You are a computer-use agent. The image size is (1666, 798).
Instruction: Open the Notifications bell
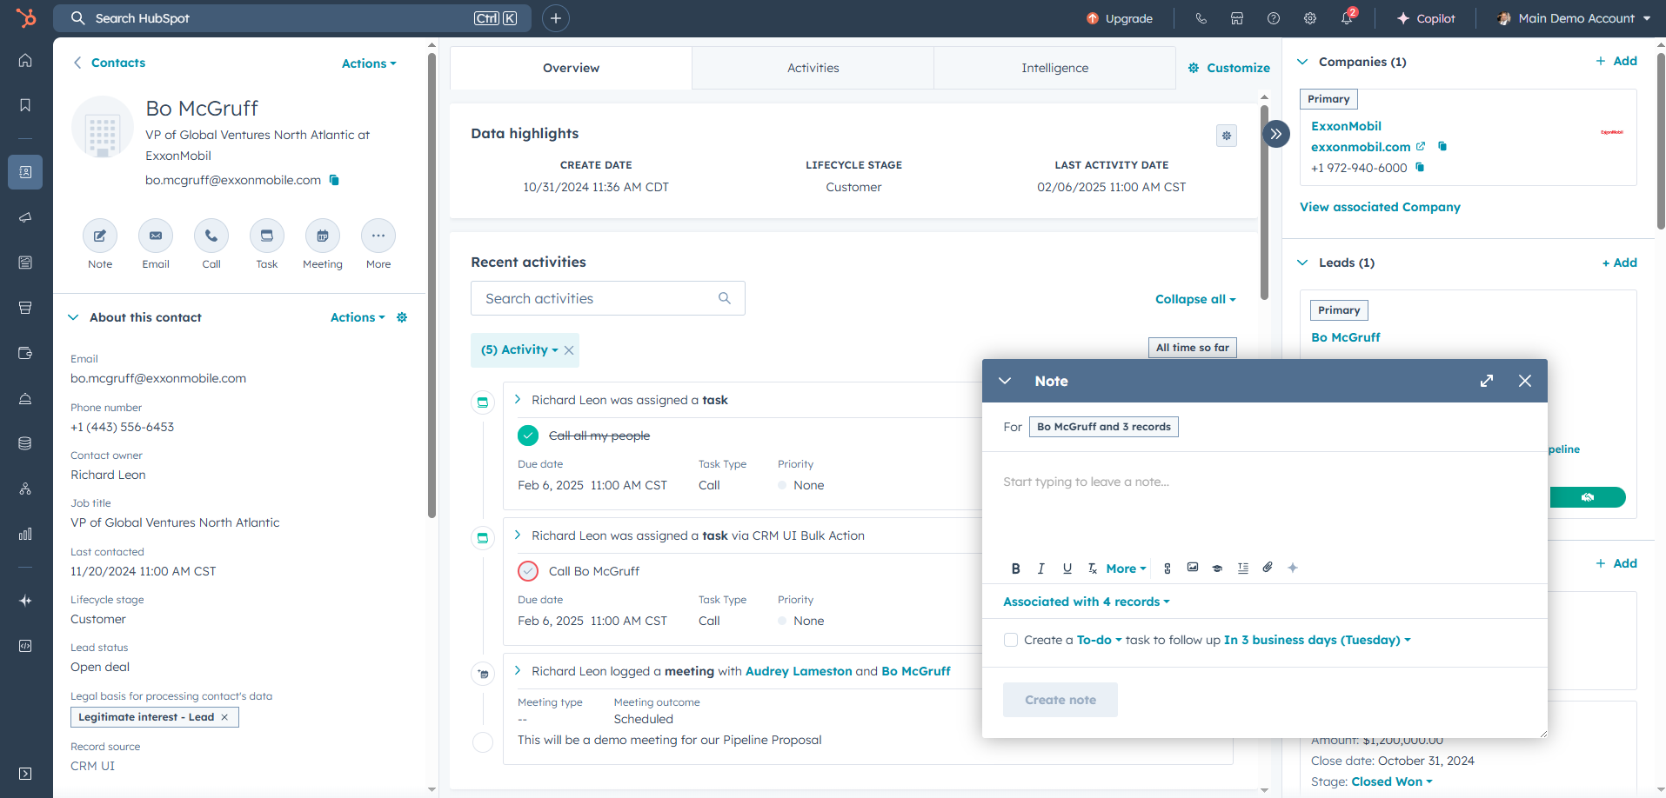[x=1347, y=18]
